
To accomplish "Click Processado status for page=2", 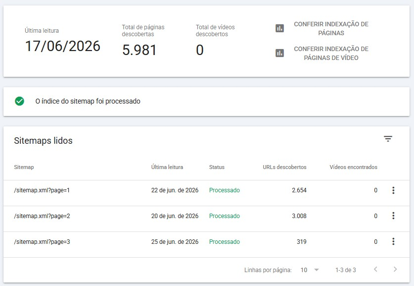I will (225, 216).
